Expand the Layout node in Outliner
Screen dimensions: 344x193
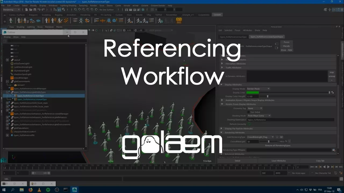(x=7, y=60)
